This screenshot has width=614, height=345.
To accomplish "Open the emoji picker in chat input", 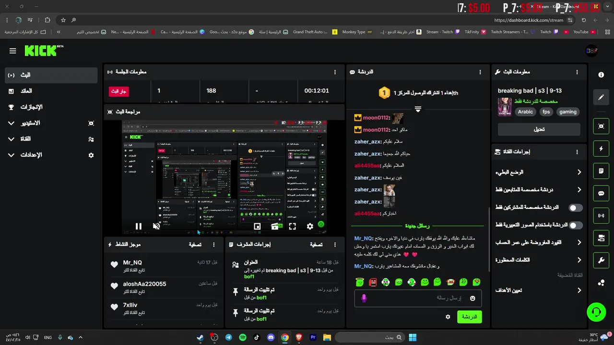I will (472, 298).
